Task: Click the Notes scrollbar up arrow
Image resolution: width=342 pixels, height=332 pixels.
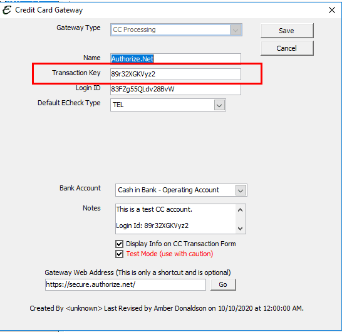Action: 241,210
